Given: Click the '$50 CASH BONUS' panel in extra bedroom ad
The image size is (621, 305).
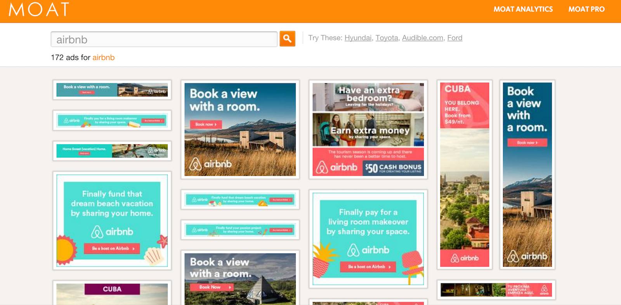Looking at the screenshot, I should tap(393, 167).
